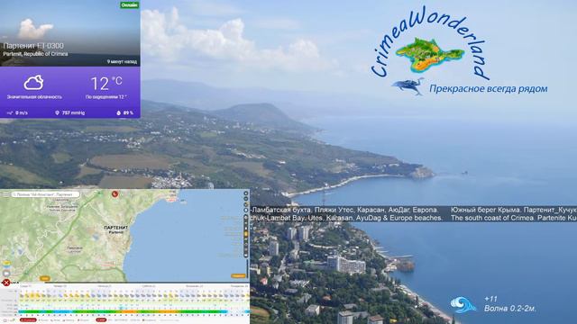Click the top circular map control button
The image size is (577, 324).
point(246,193)
